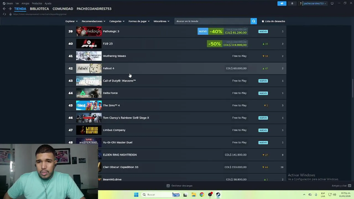354x199 pixels.
Task: Open Yu-Gi-Oh! Master Duel title
Action: click(118, 142)
